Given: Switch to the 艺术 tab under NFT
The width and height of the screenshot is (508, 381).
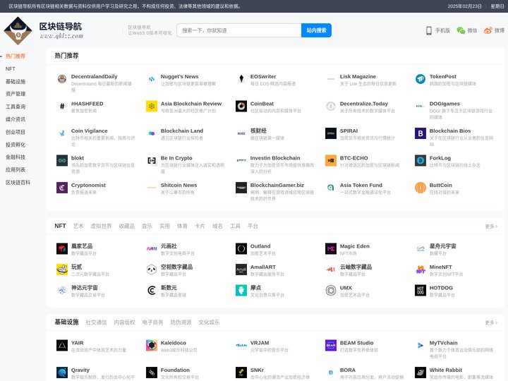Looking at the screenshot, I should [x=78, y=226].
